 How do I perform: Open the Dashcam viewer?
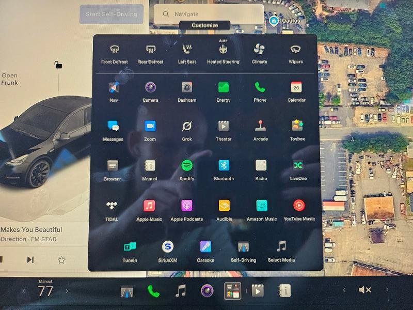tap(187, 87)
